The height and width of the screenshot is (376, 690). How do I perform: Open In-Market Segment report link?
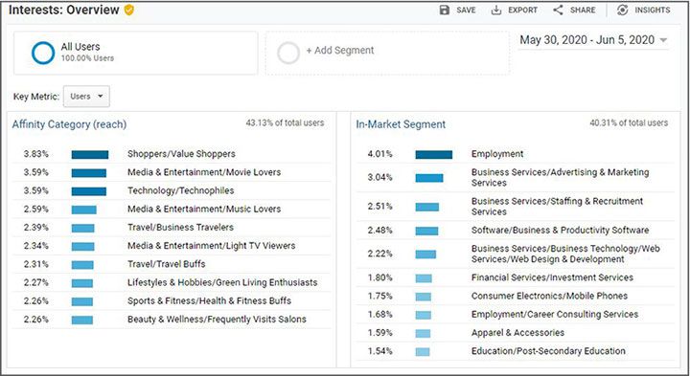[x=401, y=124]
